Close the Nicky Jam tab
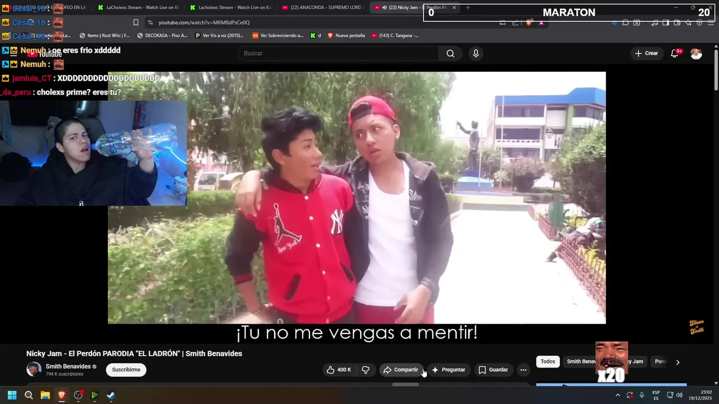Screen dimensions: 719x404 coord(454,7)
